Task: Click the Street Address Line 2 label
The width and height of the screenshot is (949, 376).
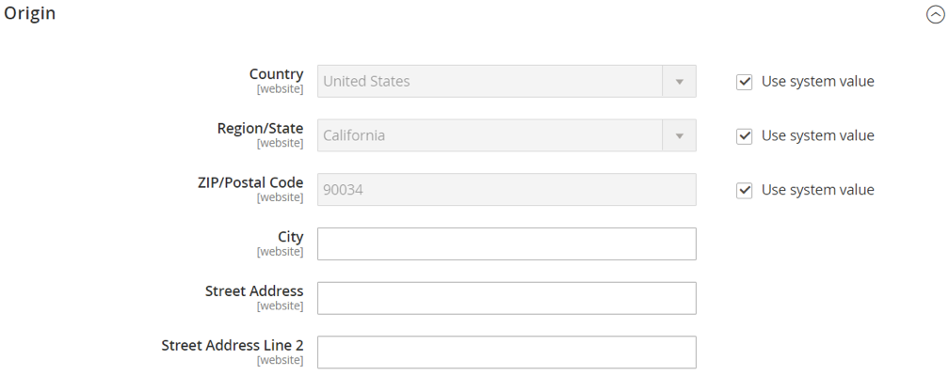Action: (232, 346)
